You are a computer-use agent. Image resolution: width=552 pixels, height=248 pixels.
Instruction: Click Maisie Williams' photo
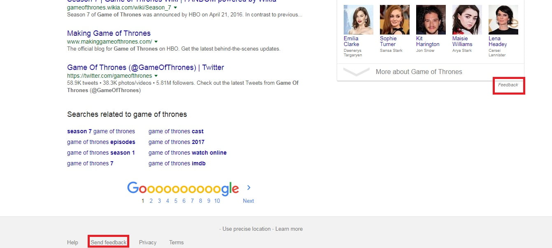tap(467, 20)
